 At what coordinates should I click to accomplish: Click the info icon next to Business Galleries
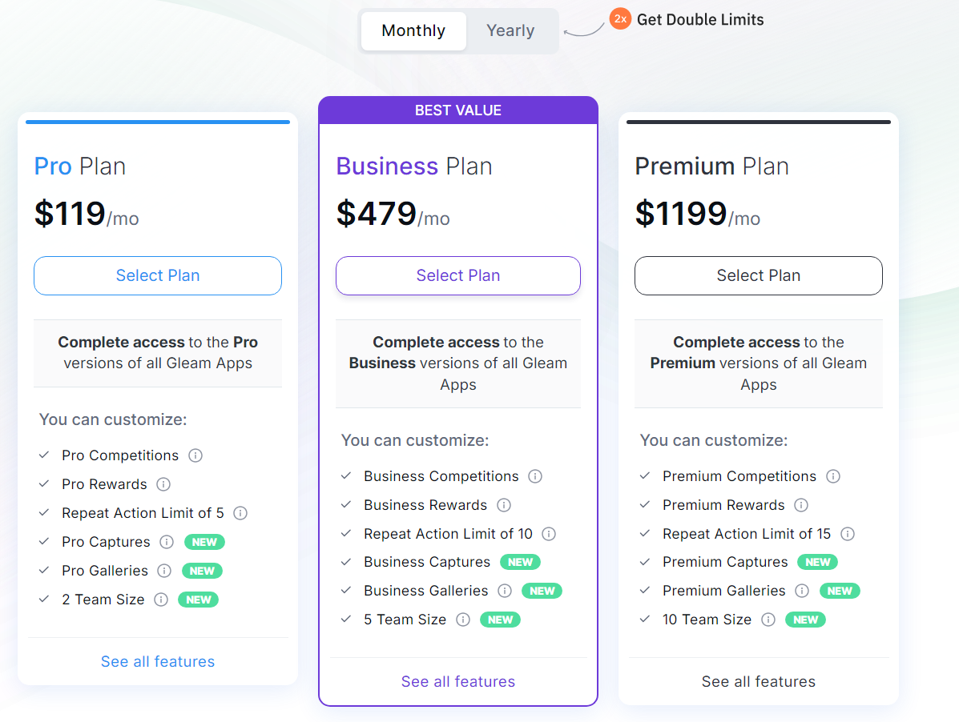503,591
